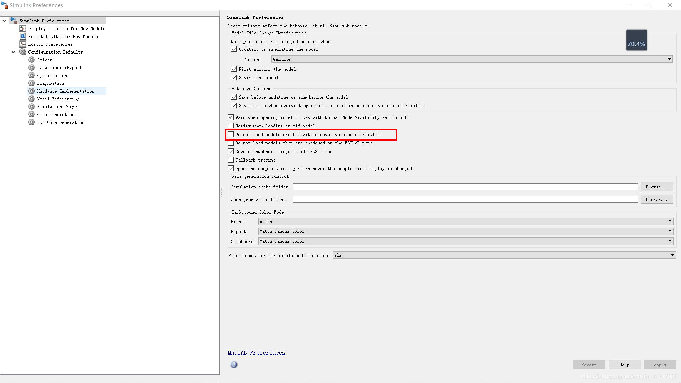Toggle Saving the model checkbox
The image size is (681, 383).
(234, 77)
